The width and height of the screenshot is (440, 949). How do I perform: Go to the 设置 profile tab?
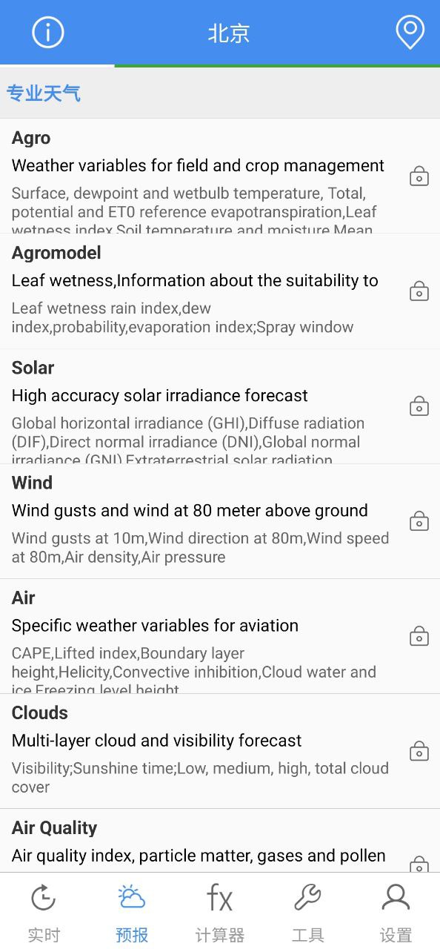point(396,911)
